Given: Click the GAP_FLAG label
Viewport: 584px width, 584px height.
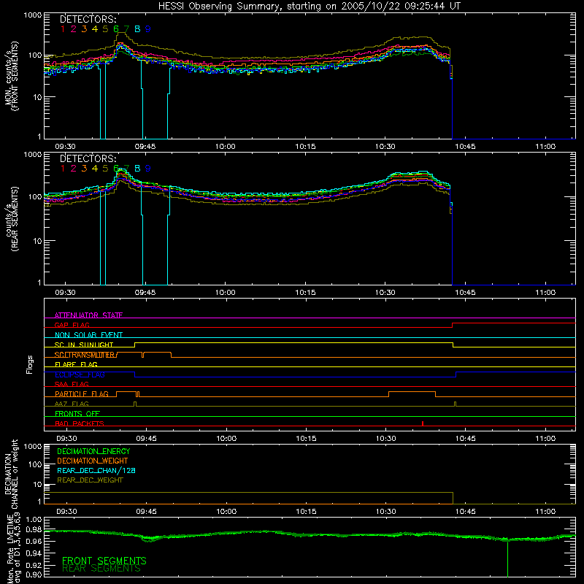Looking at the screenshot, I should 72,325.
